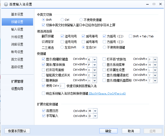
Task: Click the gear icon in title bar
Action: click(x=6, y=4)
